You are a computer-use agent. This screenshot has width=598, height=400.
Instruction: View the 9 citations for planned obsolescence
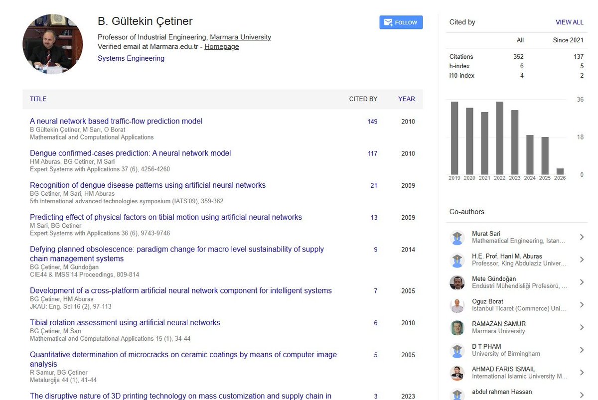tap(376, 249)
